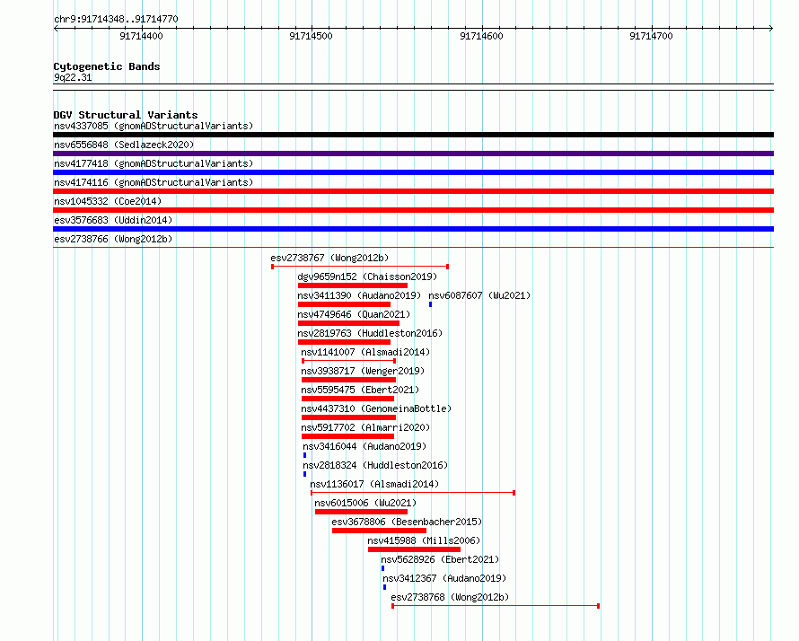The height and width of the screenshot is (641, 799).
Task: Select the small blue nsv2818324 marker
Action: click(304, 474)
